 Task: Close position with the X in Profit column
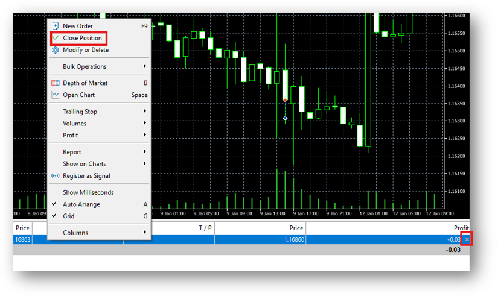pyautogui.click(x=467, y=240)
